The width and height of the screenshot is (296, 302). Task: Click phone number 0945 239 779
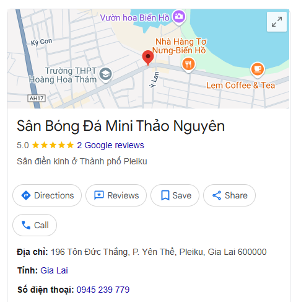click(x=103, y=290)
